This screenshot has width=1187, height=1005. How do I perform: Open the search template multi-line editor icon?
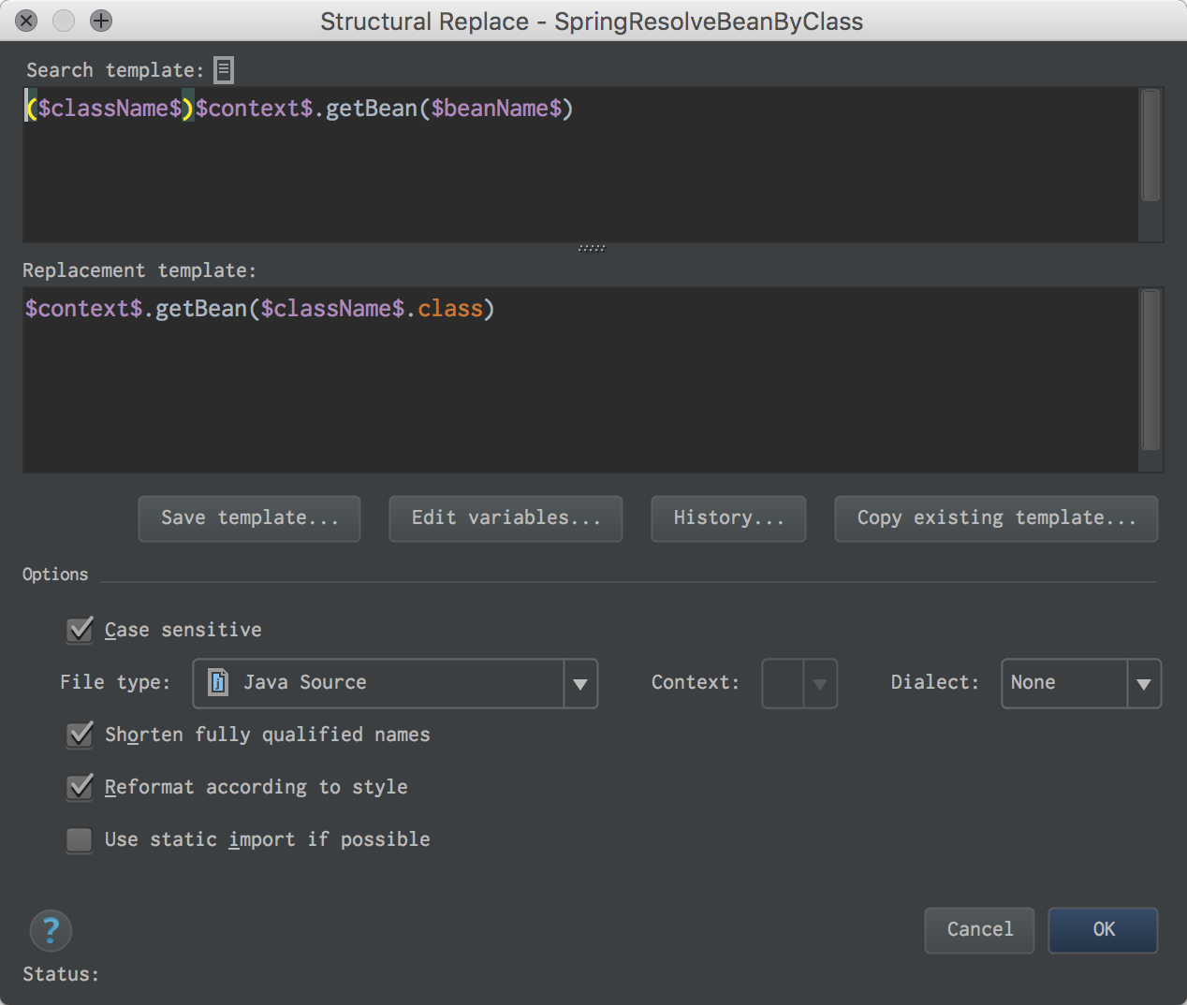point(224,70)
